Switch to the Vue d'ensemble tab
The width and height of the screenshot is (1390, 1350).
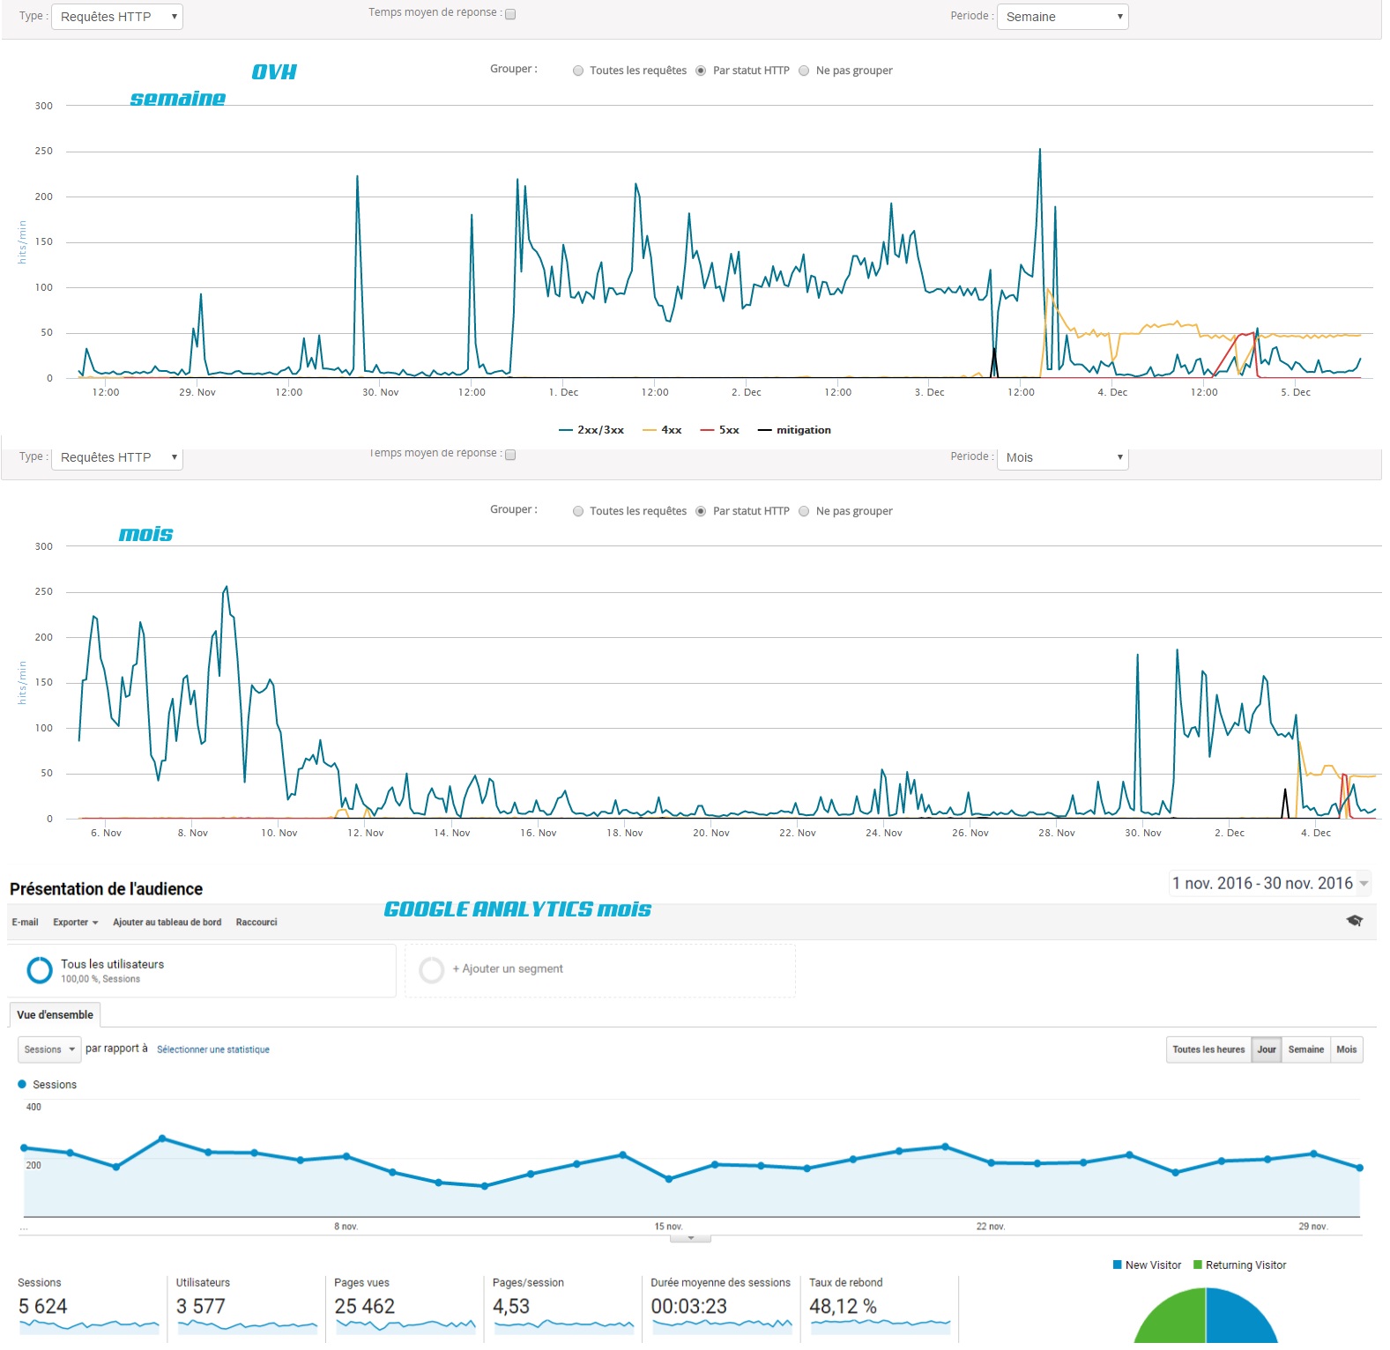[55, 1015]
